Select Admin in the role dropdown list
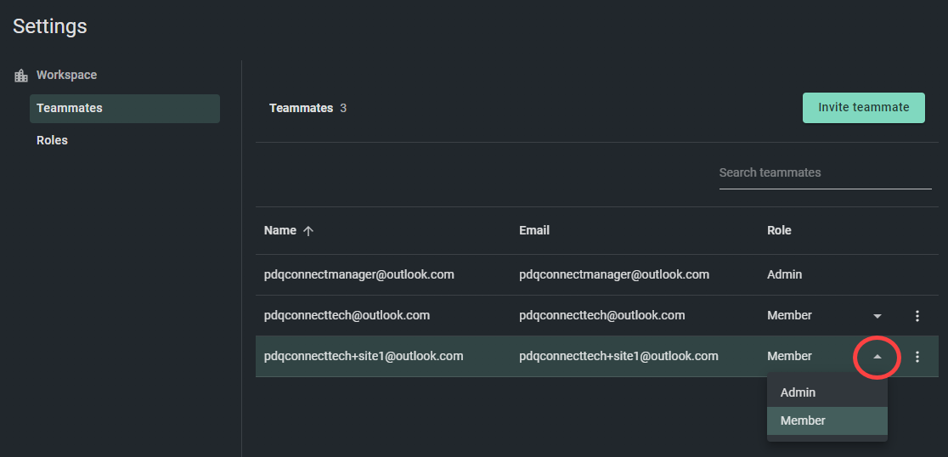The width and height of the screenshot is (948, 457). tap(827, 392)
